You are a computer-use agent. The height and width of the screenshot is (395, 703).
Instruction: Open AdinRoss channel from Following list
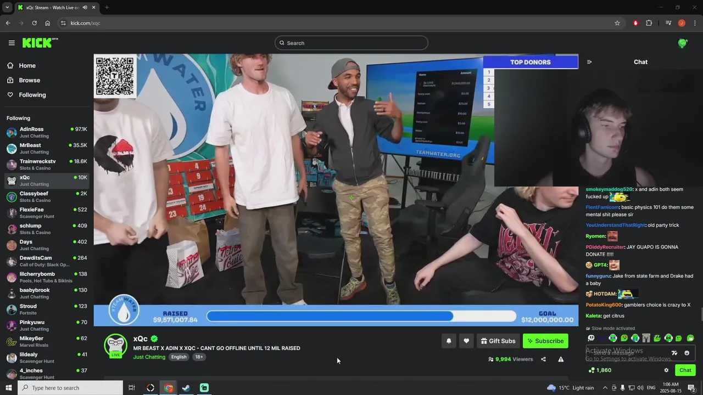tap(47, 132)
